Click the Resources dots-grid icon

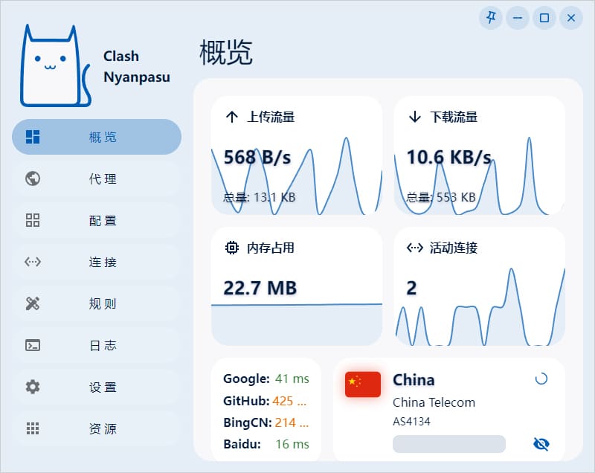click(x=33, y=428)
